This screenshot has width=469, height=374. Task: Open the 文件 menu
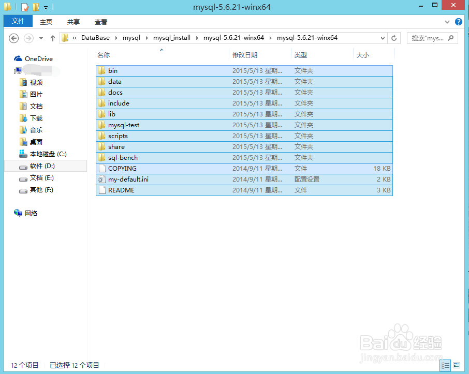[x=18, y=22]
